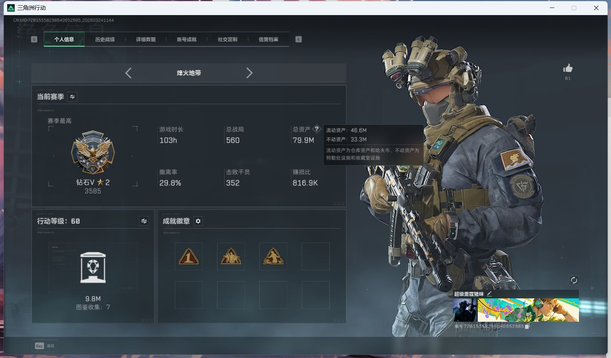Screen dimensions: 611x358
Task: Go to next game mode with right chevron
Action: pos(249,73)
